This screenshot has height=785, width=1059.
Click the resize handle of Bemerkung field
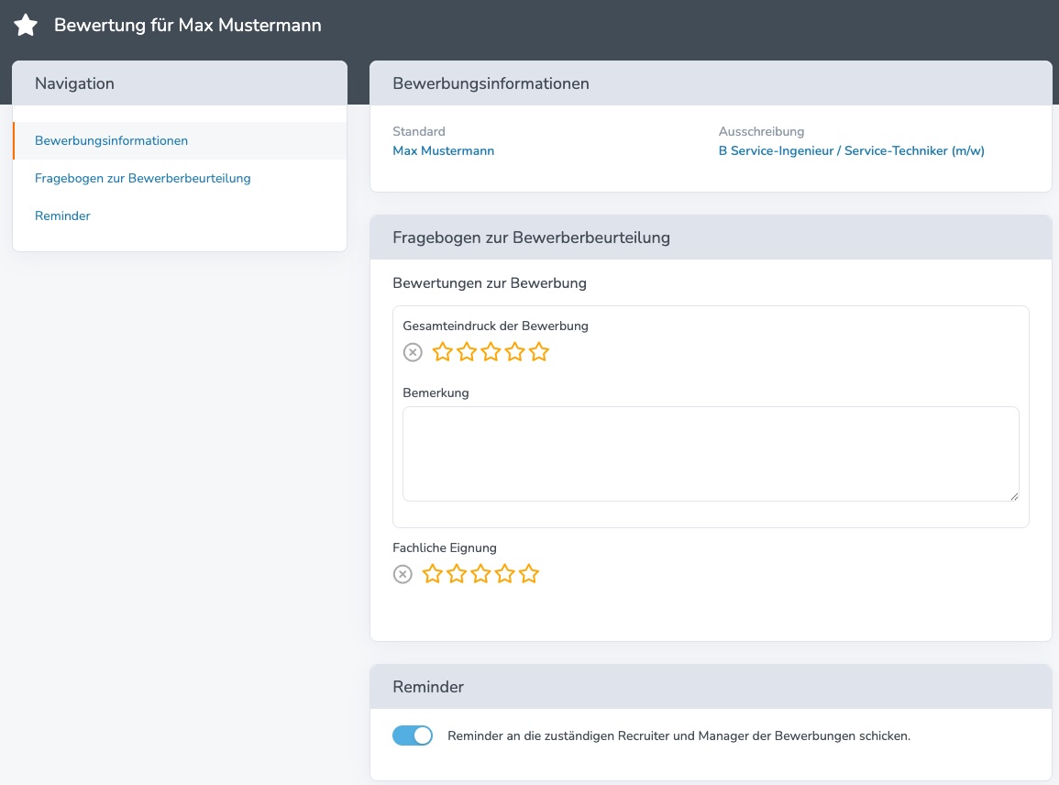(x=1014, y=496)
